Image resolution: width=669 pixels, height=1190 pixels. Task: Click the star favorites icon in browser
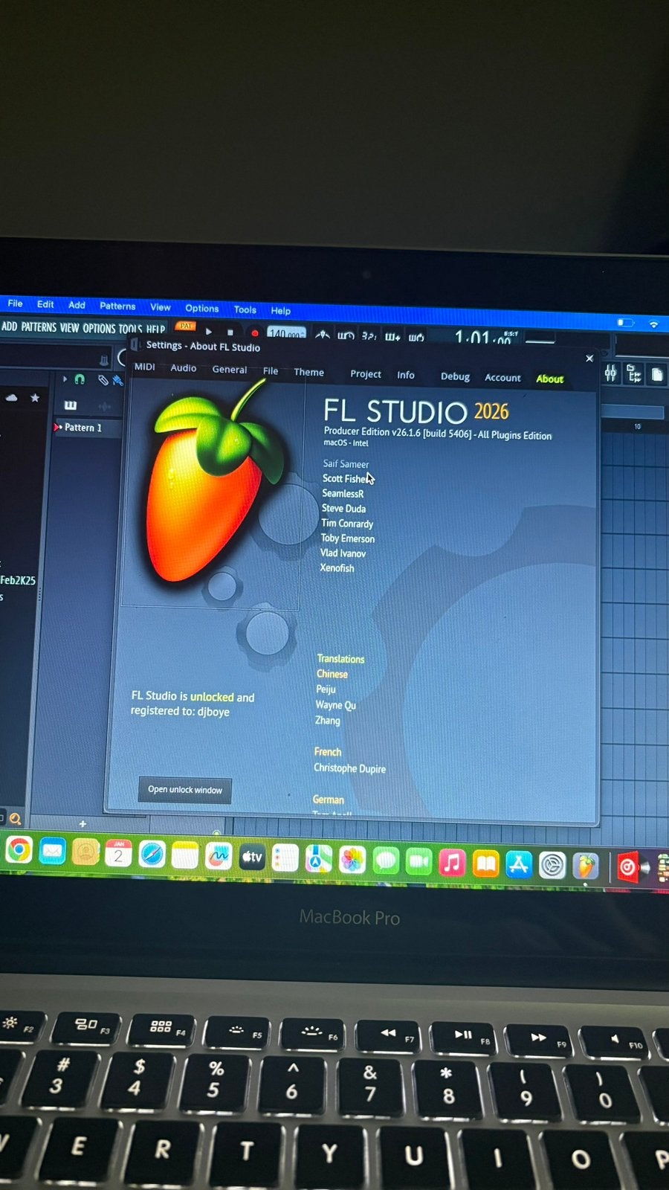[35, 398]
